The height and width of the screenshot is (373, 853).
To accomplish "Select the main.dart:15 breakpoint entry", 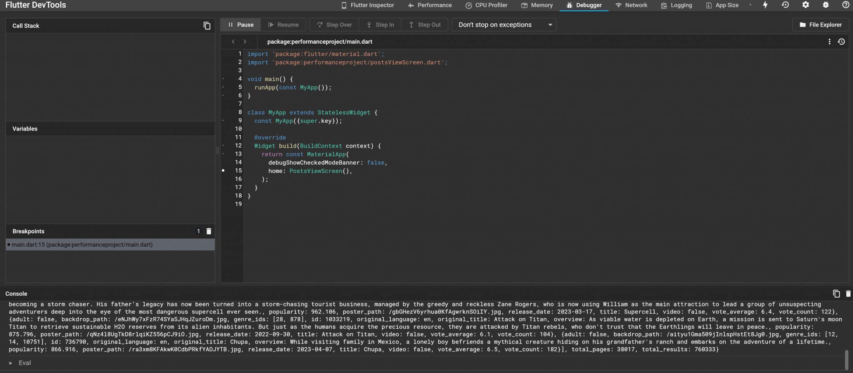I will pos(110,245).
